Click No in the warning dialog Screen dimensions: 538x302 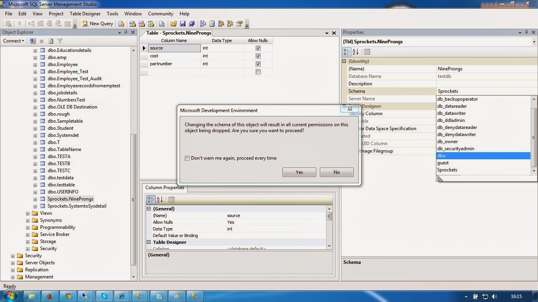click(x=336, y=172)
